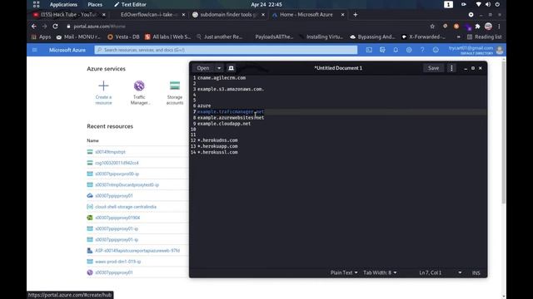The width and height of the screenshot is (533, 299).
Task: Click line example.s3.amazonaws.com. in editor
Action: 231,89
